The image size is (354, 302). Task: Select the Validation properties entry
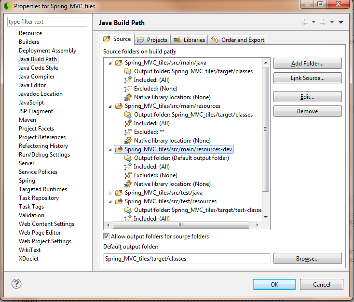[x=31, y=215]
